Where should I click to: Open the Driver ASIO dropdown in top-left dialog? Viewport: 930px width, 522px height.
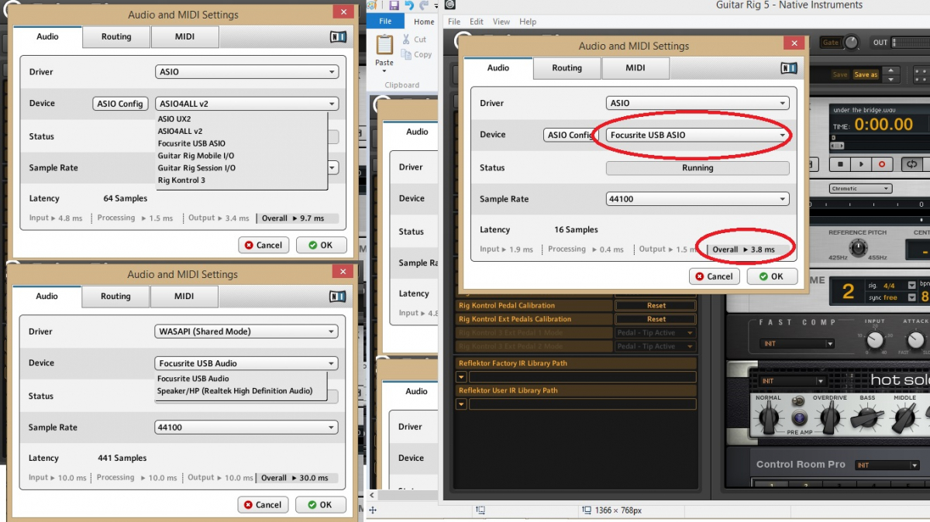[x=246, y=72]
